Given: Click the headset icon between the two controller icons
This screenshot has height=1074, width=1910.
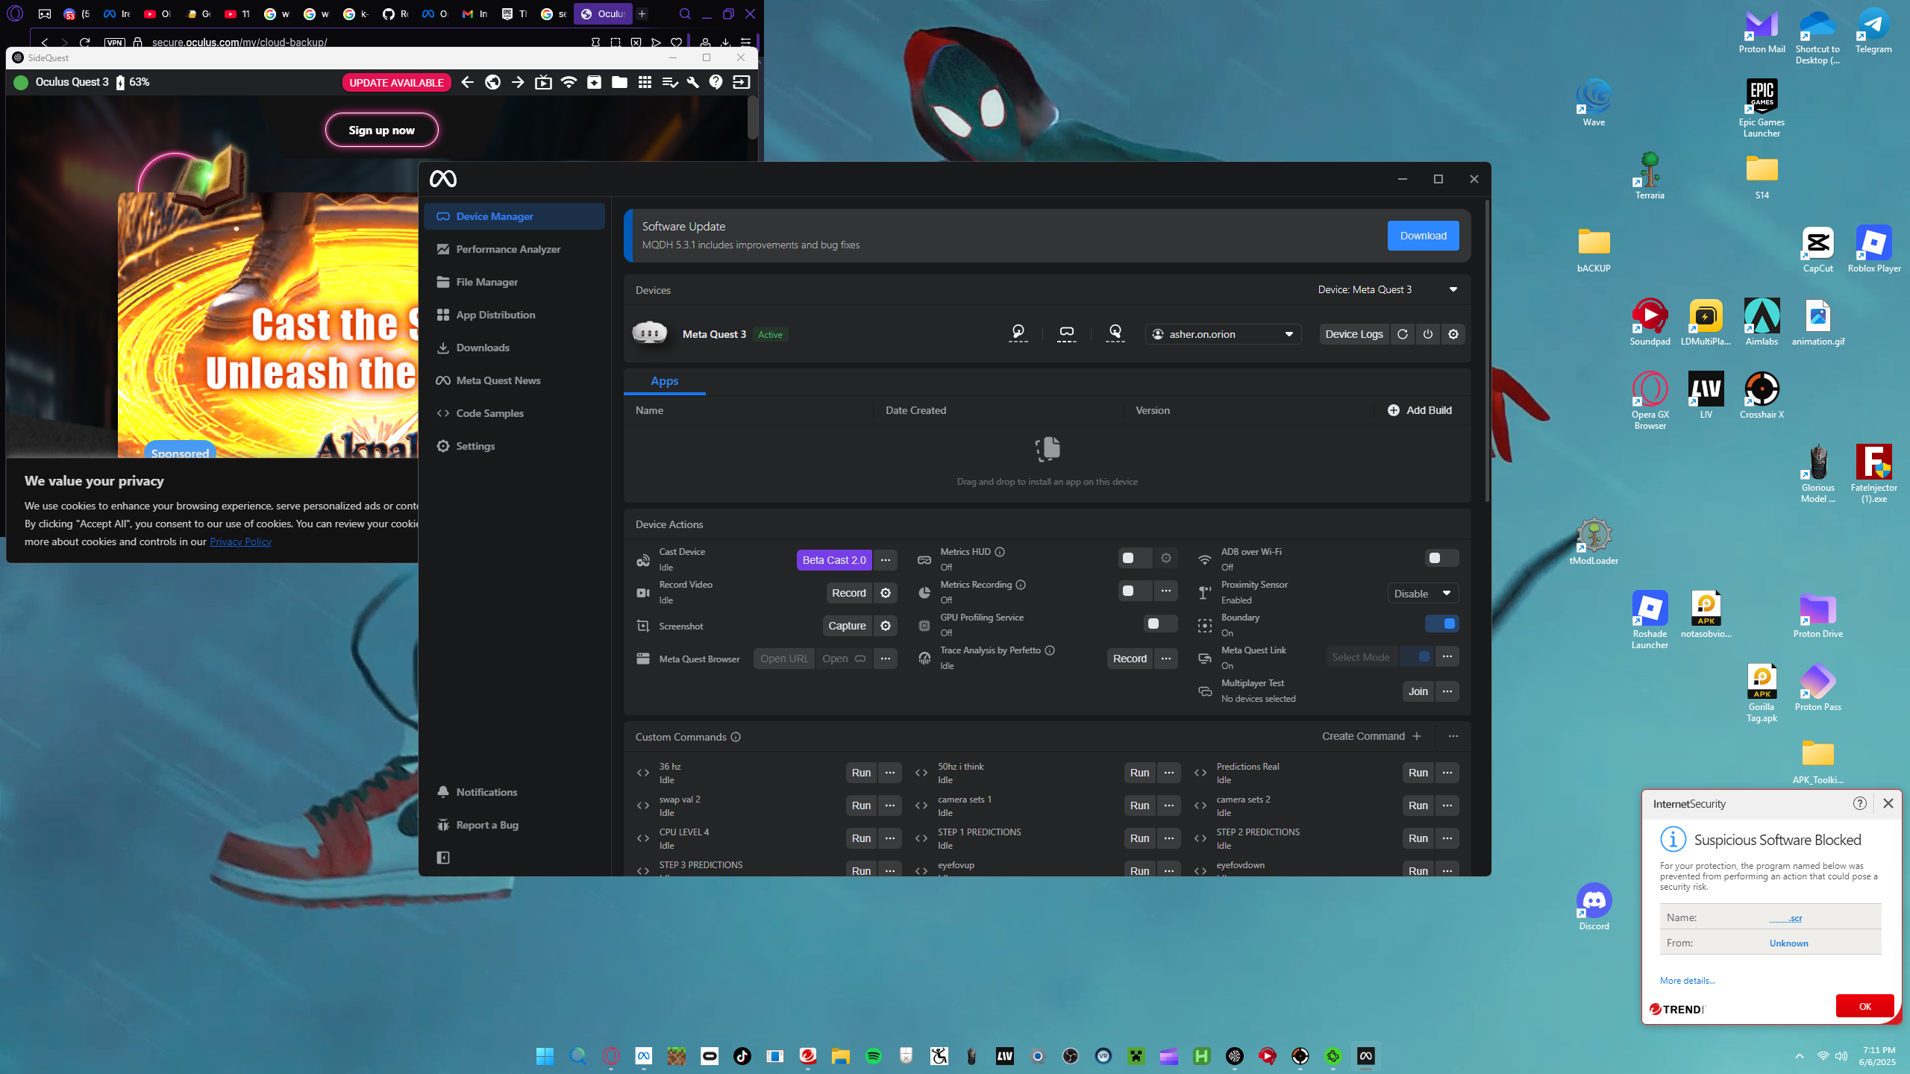Looking at the screenshot, I should tap(1067, 333).
